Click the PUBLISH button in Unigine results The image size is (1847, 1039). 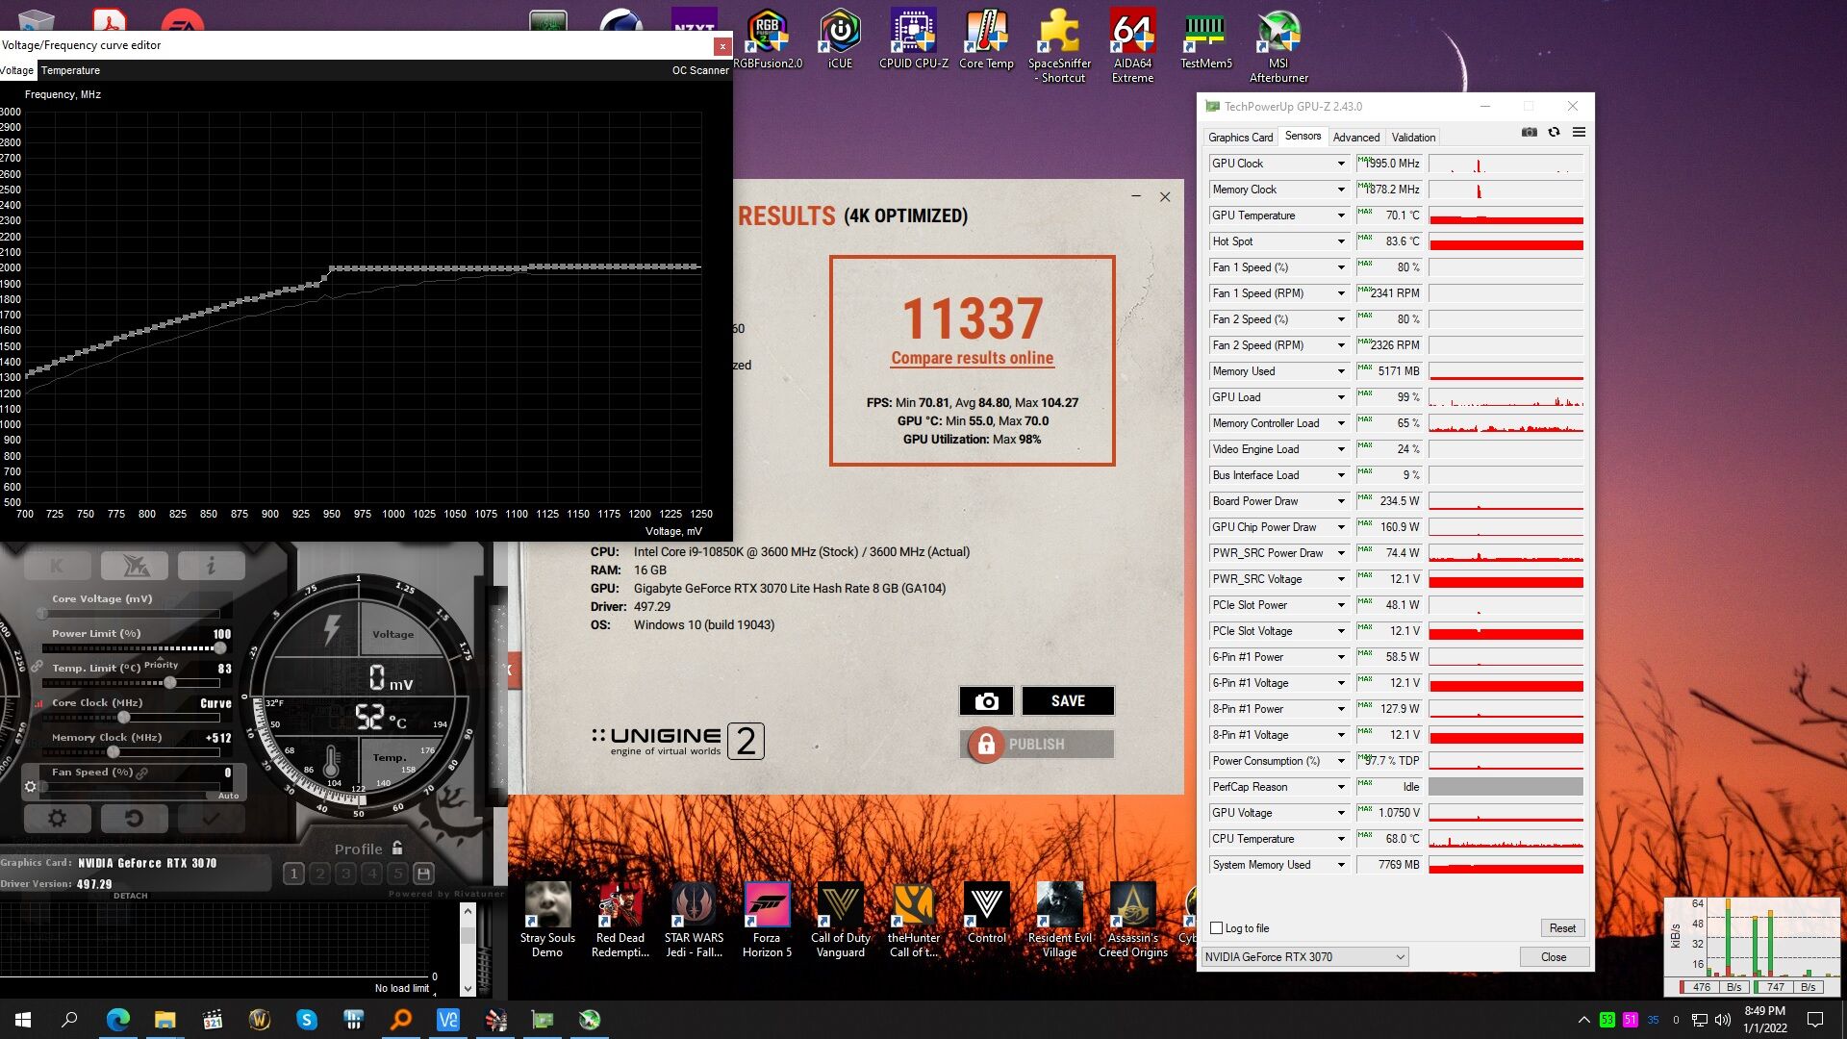coord(1036,744)
